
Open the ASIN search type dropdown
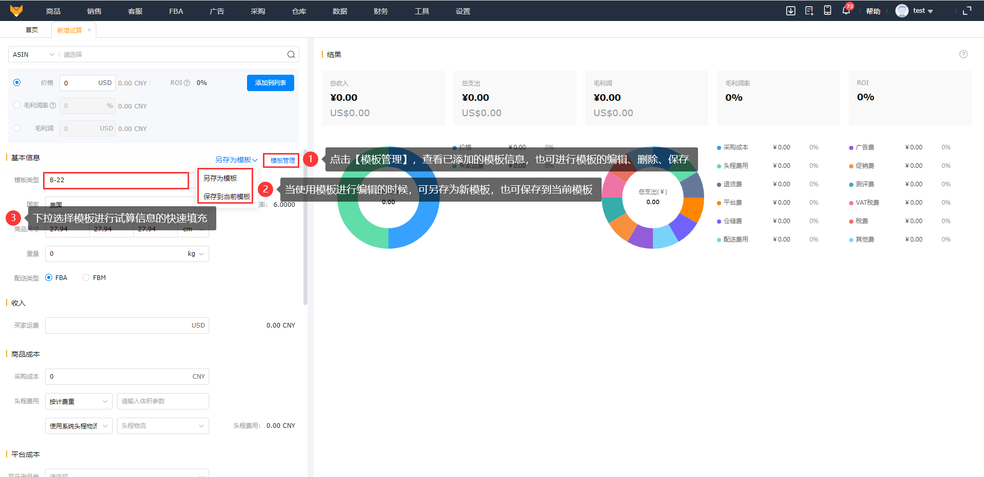33,54
